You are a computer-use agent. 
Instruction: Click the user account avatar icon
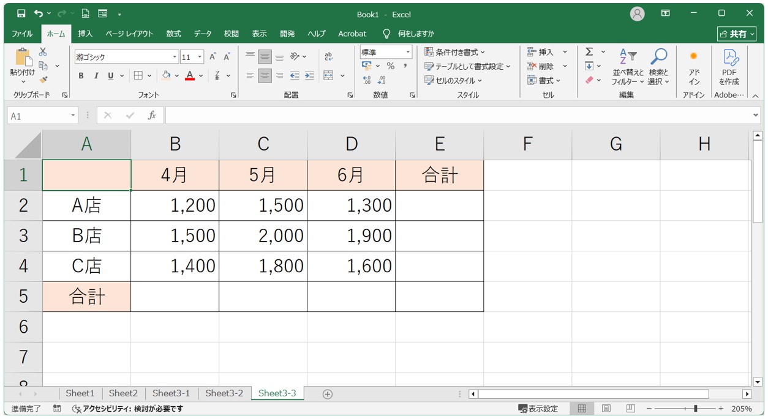[x=638, y=13]
